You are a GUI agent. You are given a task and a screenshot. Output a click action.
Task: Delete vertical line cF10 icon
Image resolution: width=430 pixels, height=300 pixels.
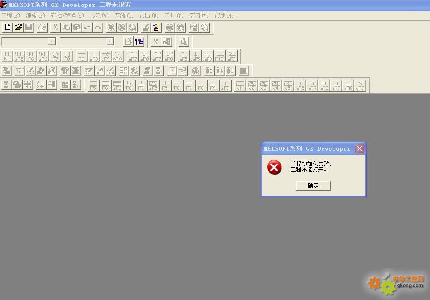(118, 56)
